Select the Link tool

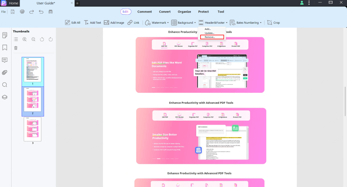pos(134,23)
